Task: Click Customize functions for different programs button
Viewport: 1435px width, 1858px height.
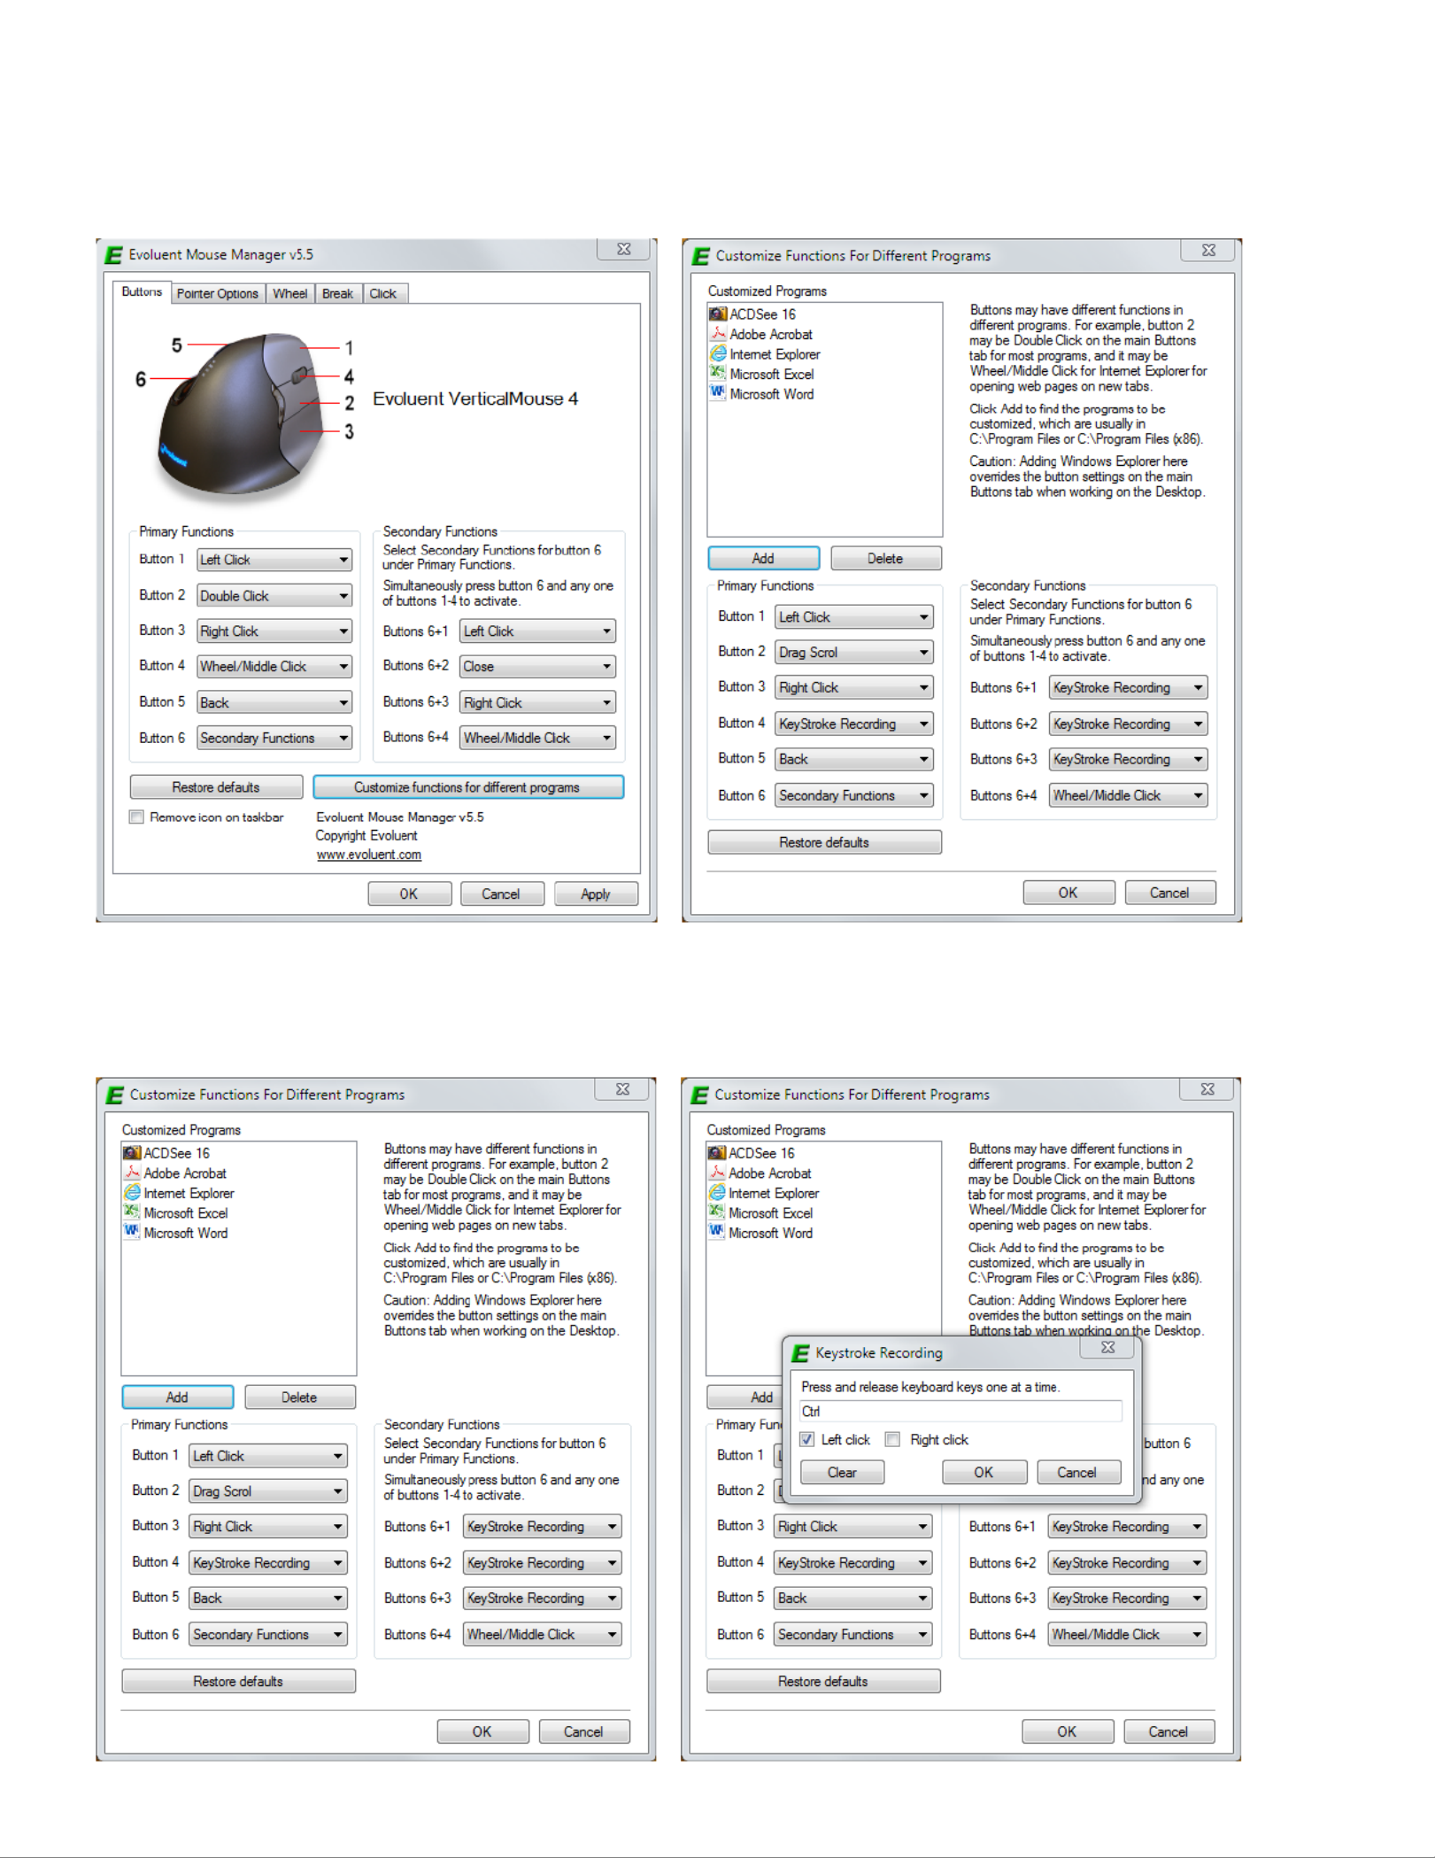Action: pos(467,787)
